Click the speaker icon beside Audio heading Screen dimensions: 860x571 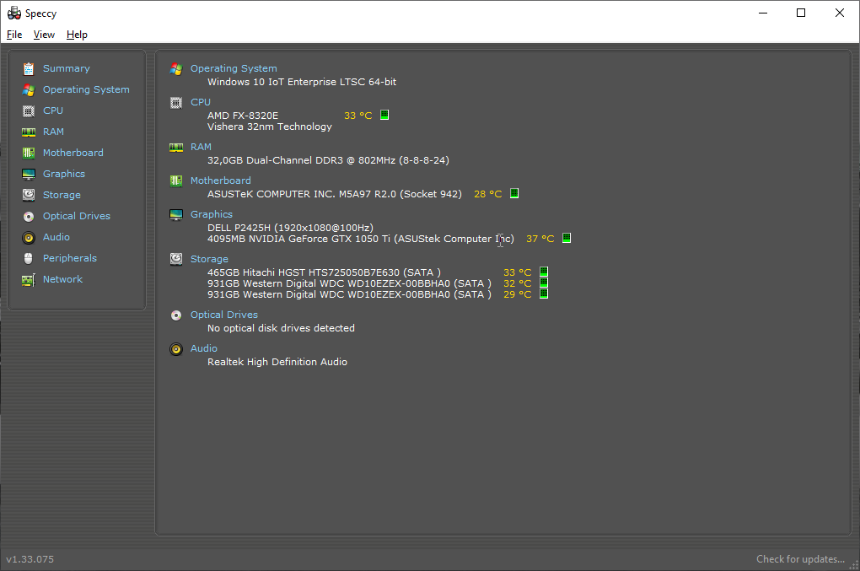(176, 349)
